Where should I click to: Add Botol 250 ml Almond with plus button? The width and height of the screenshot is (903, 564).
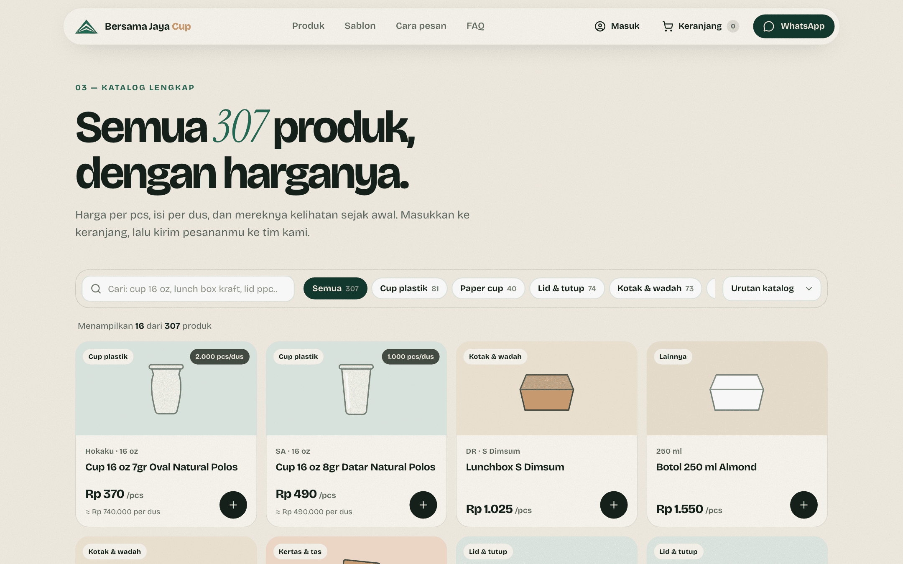804,505
